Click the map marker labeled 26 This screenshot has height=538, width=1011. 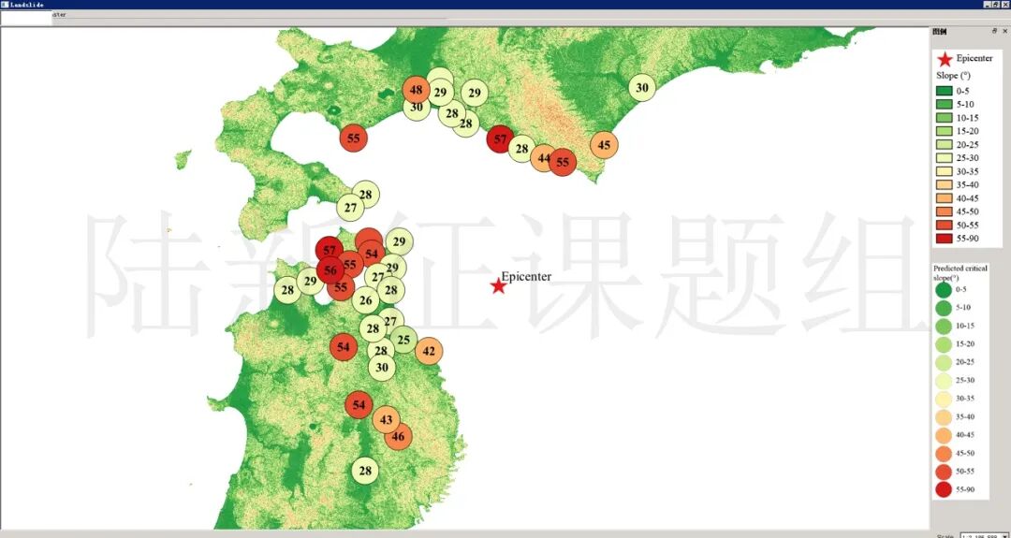(366, 300)
